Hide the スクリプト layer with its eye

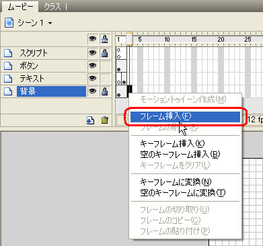92,53
